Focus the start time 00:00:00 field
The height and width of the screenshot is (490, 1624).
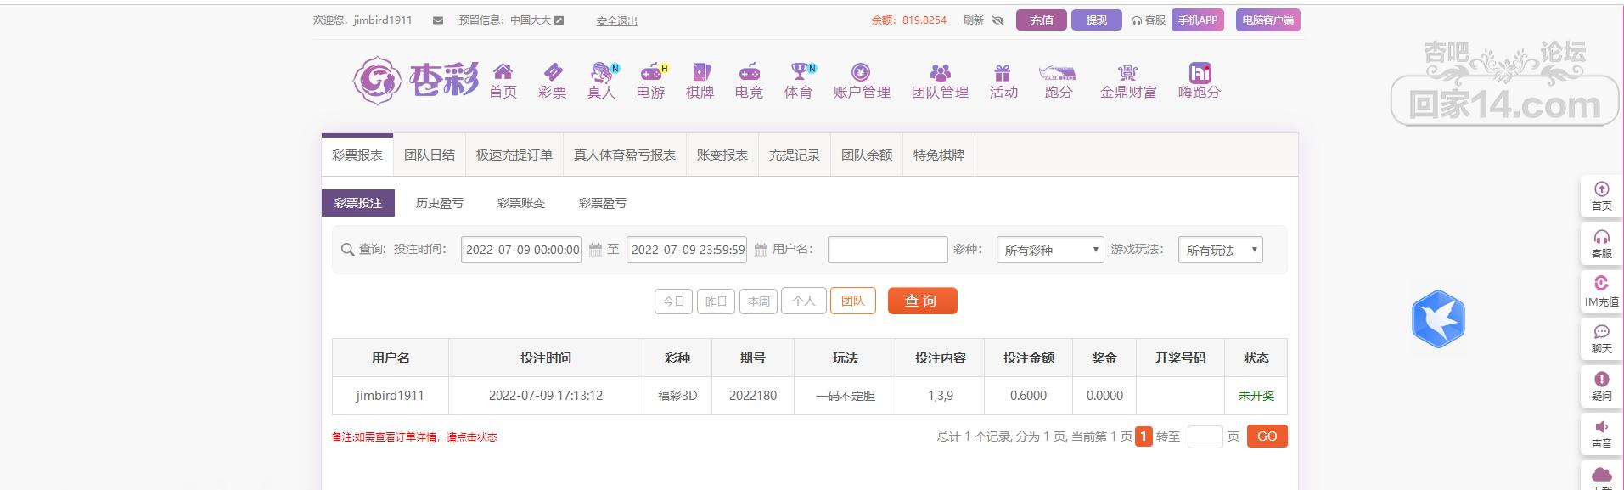point(521,250)
